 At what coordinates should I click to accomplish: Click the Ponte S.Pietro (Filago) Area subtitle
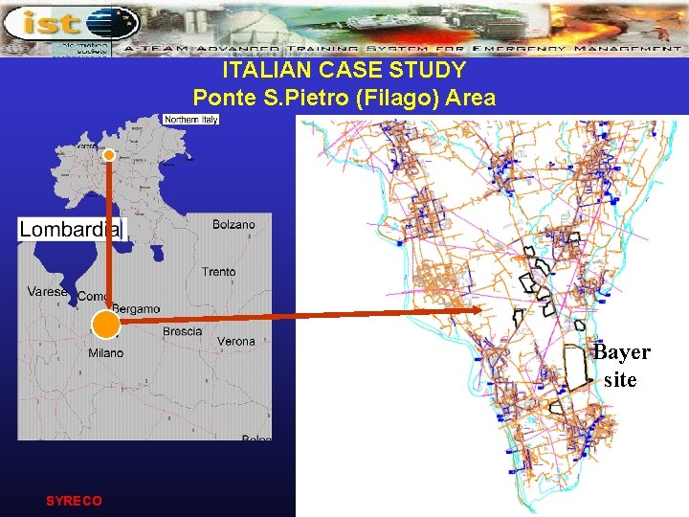(344, 97)
